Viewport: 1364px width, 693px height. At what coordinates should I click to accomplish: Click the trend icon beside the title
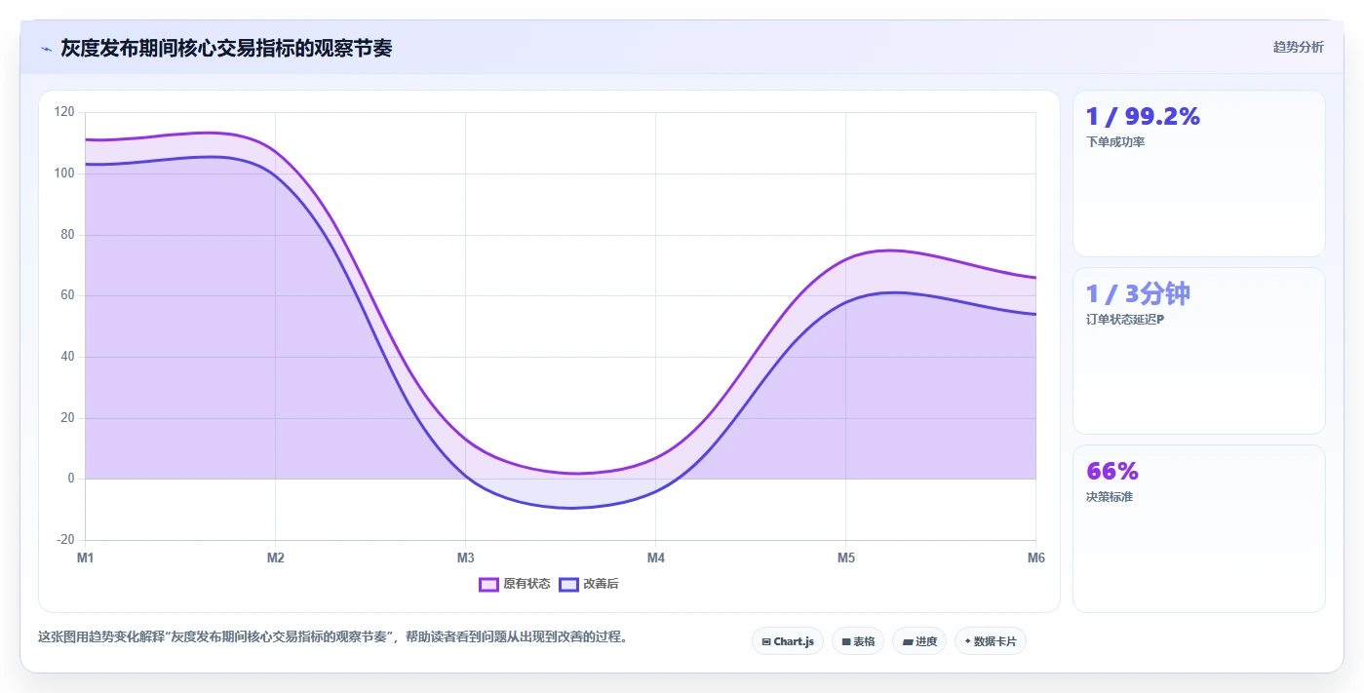click(46, 48)
